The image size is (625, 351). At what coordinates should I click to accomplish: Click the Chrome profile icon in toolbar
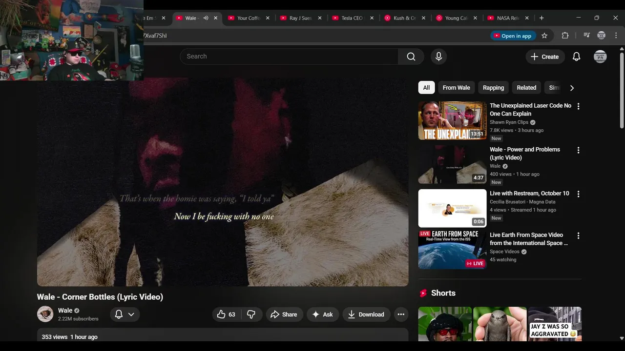click(x=602, y=36)
